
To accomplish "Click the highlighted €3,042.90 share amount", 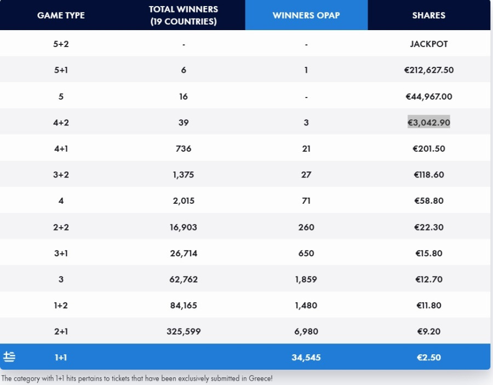I will pos(428,123).
